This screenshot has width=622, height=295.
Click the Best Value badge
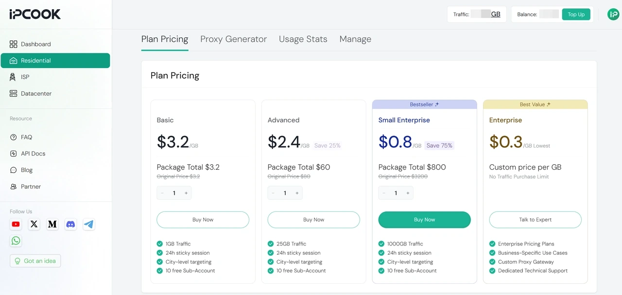click(535, 104)
